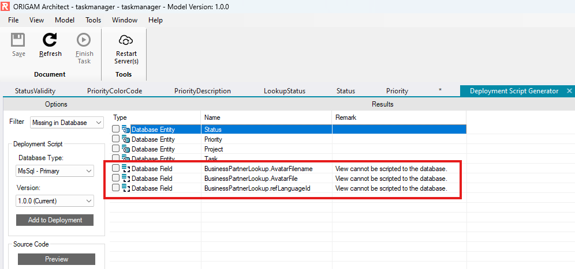Screen dimensions: 575x269
Task: Select BusinessPartnerLookup.AvatarFile name text
Action: coord(251,179)
